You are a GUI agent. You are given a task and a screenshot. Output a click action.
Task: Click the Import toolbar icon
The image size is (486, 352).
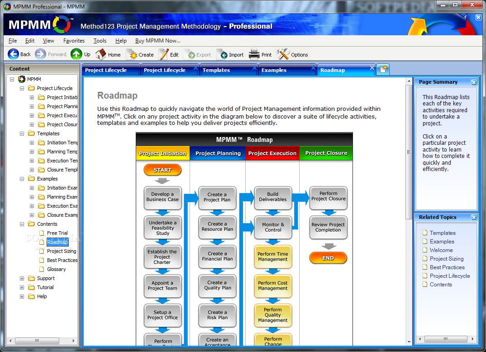223,55
